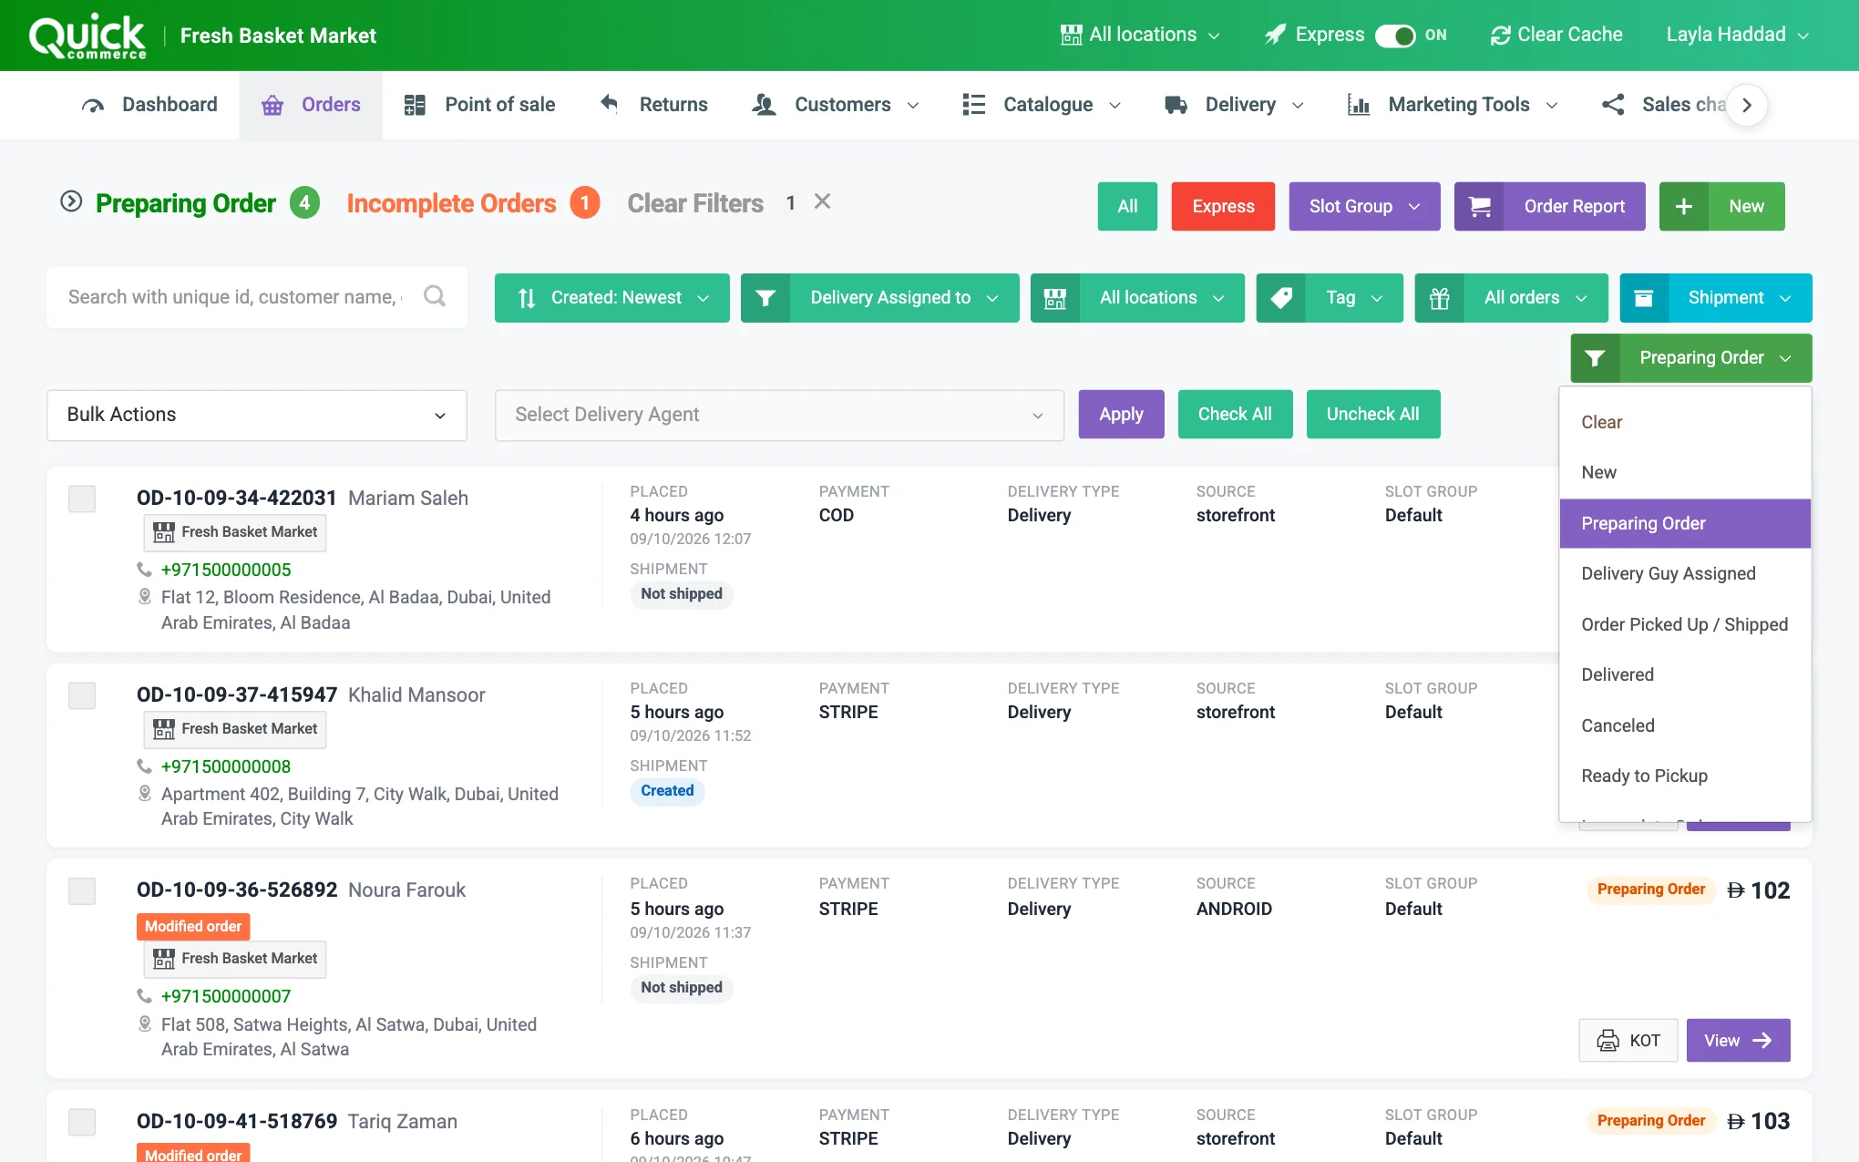This screenshot has width=1859, height=1162.
Task: Choose Order Picked Up / Shipped status
Action: (x=1685, y=624)
